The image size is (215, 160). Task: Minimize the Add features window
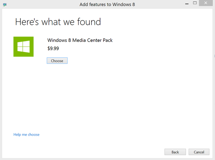(x=186, y=4)
